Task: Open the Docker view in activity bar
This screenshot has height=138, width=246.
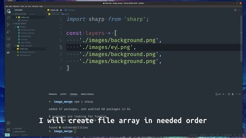Action: coord(8,53)
